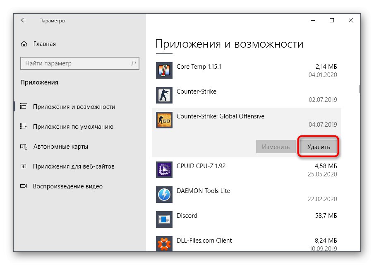
Task: Click the Counter-Strike app icon
Action: click(164, 95)
